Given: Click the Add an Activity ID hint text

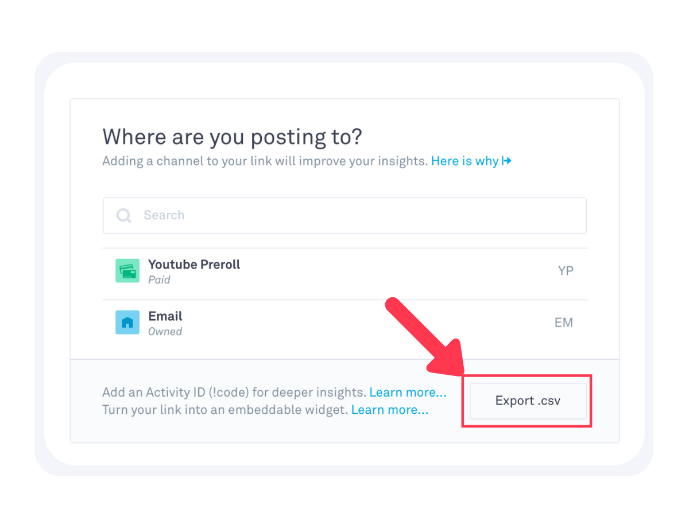Looking at the screenshot, I should click(x=234, y=393).
